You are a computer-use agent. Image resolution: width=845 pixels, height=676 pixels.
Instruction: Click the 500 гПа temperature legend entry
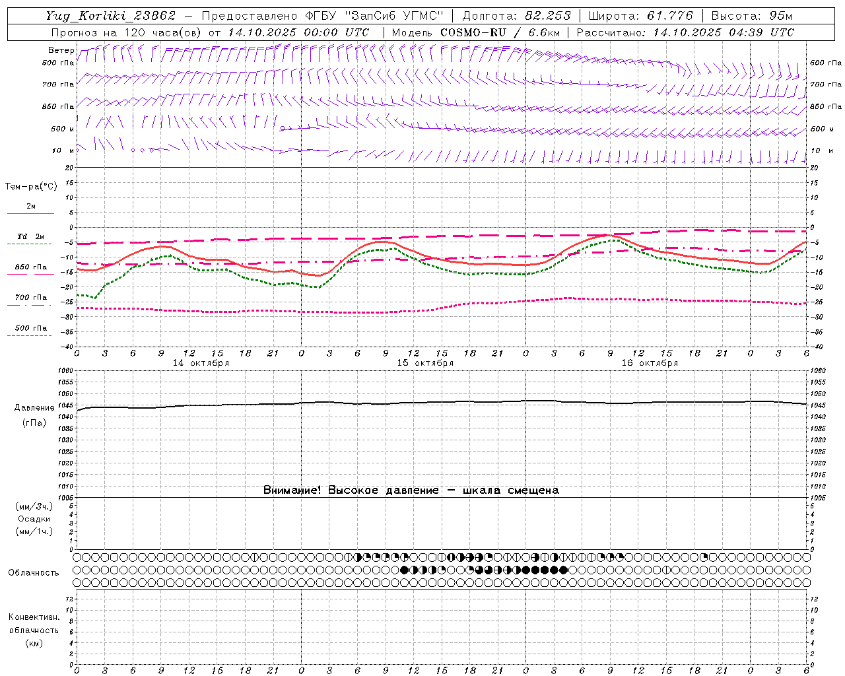[31, 328]
